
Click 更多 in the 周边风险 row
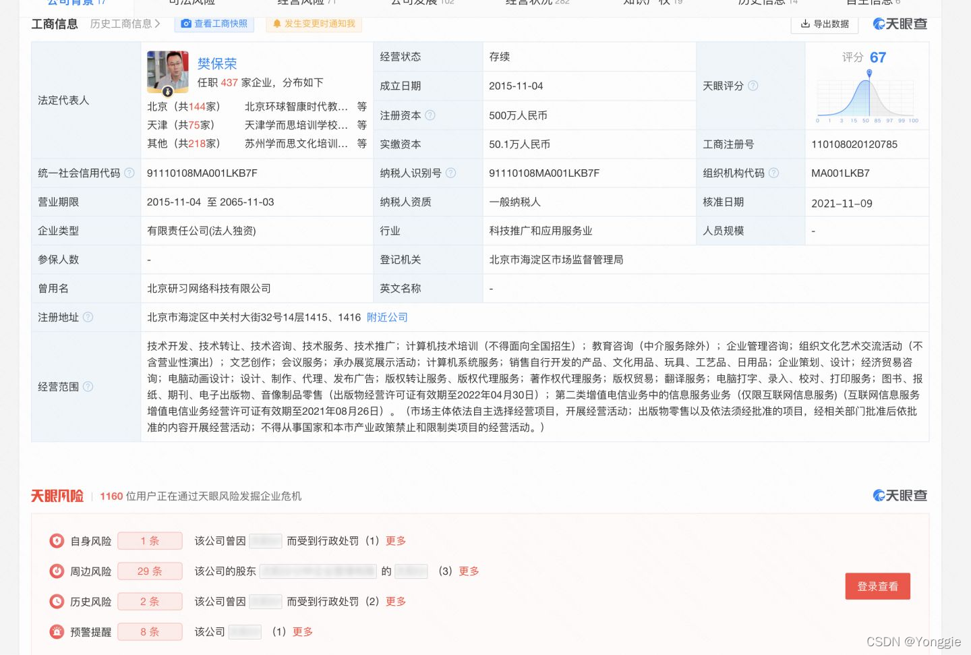pos(469,571)
